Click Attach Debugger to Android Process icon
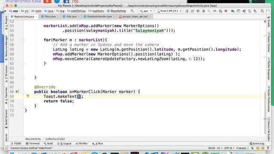This screenshot has width=274, height=154. (220, 11)
